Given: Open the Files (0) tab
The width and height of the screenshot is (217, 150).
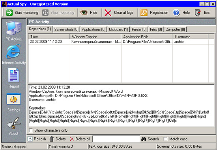Looking at the screenshot, I should click(156, 29).
